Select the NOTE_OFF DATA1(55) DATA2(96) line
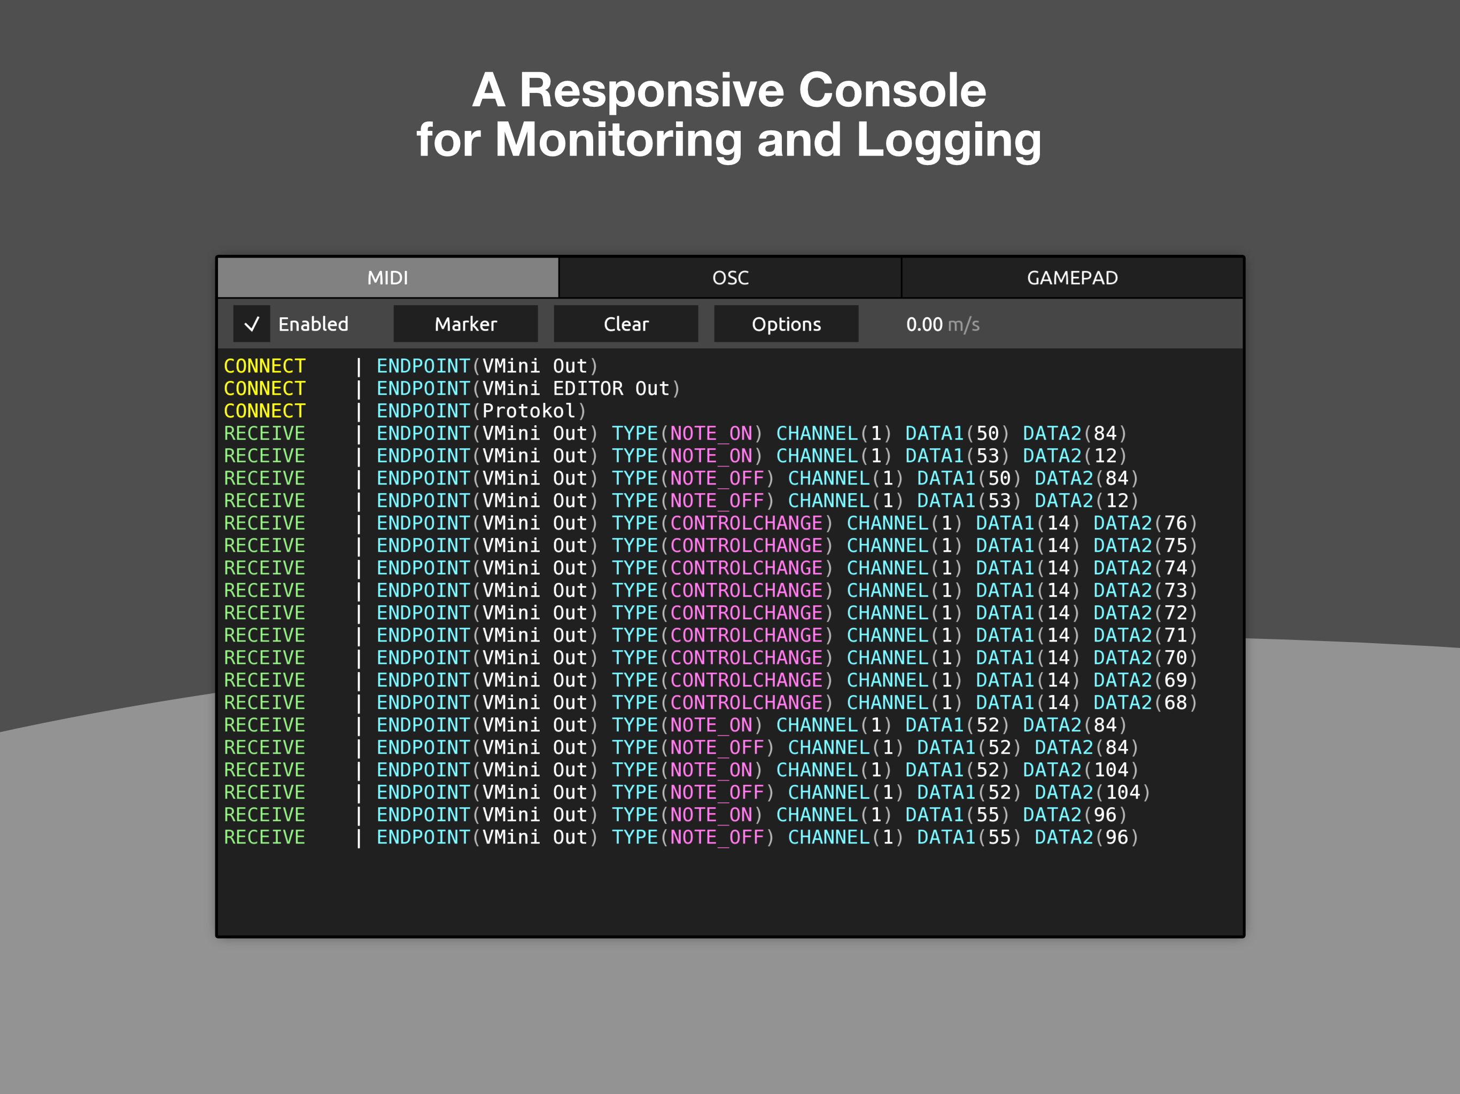Image resolution: width=1460 pixels, height=1094 pixels. 682,837
